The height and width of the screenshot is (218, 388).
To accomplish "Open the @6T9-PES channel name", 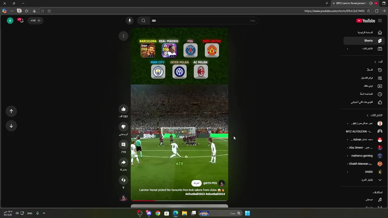I will (x=210, y=183).
